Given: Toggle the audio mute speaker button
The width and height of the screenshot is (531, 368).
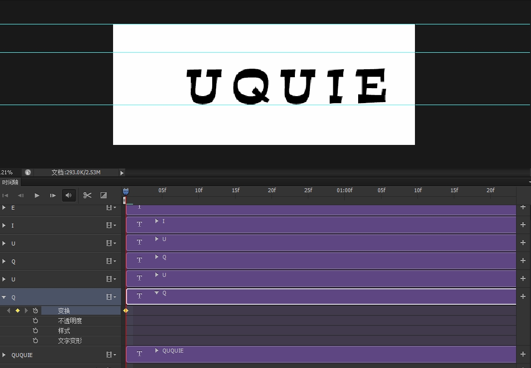Looking at the screenshot, I should [69, 195].
